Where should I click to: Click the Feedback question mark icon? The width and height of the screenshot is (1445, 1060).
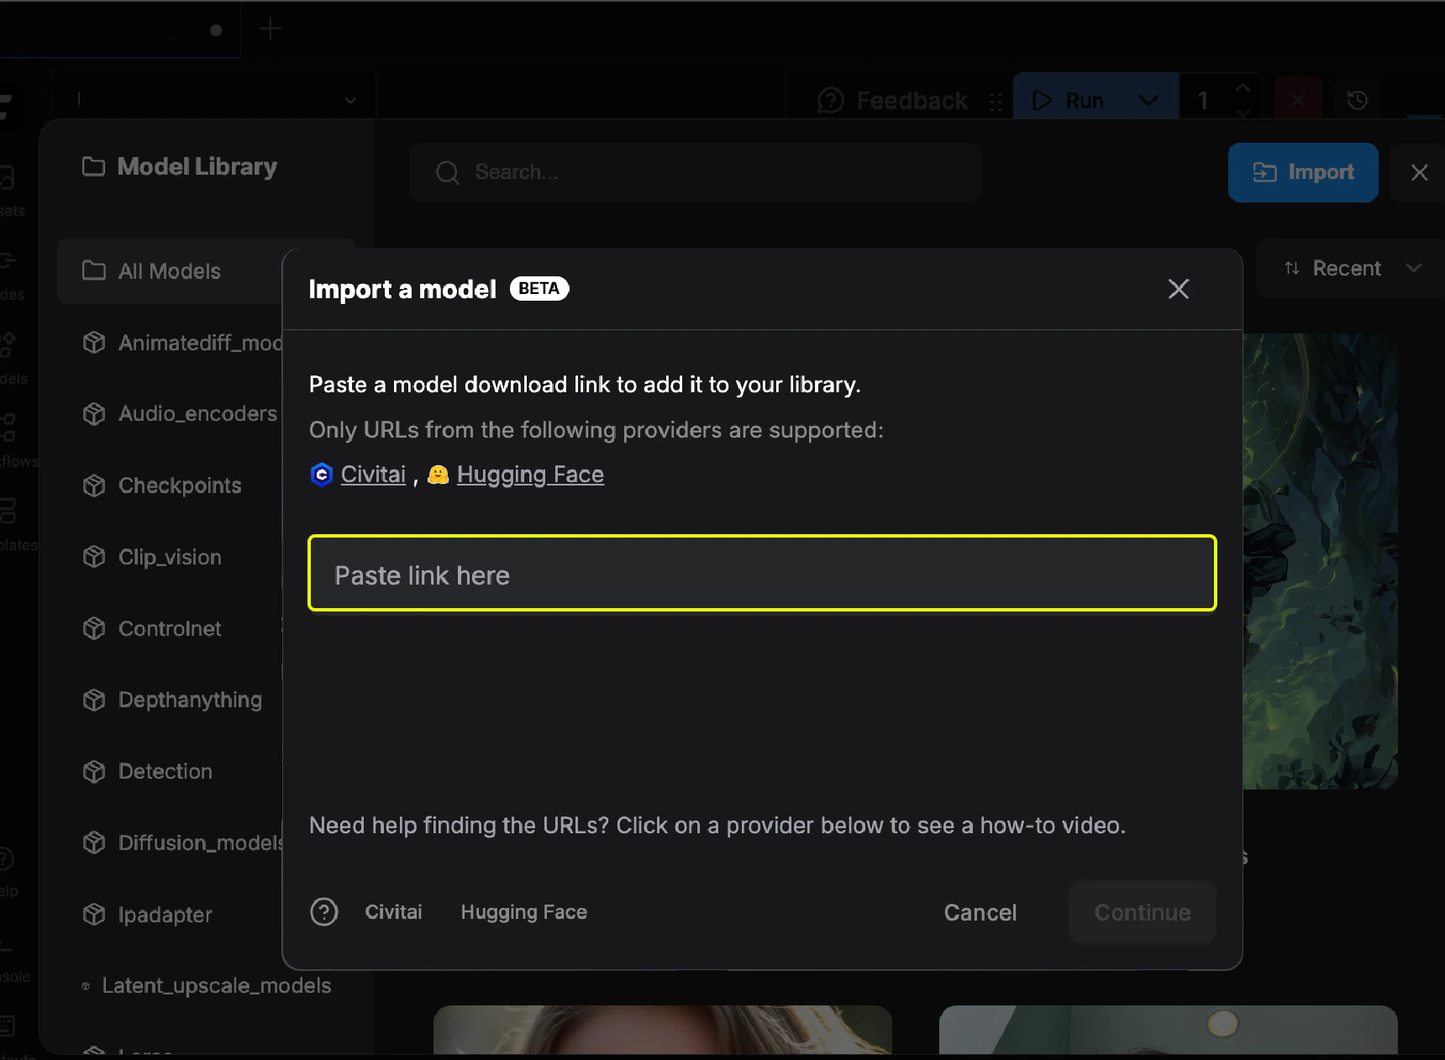(x=829, y=99)
